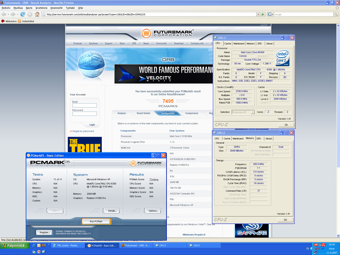Image resolution: width=340 pixels, height=255 pixels.
Task: Click the Products item in Futuremark navigation
Action: (77, 44)
